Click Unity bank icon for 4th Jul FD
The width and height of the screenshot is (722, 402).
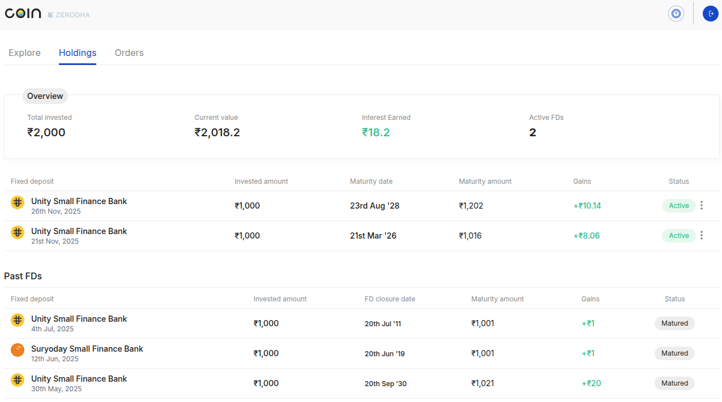pyautogui.click(x=18, y=319)
